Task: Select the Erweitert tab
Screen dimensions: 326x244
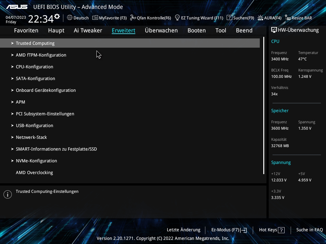Action: click(x=124, y=30)
